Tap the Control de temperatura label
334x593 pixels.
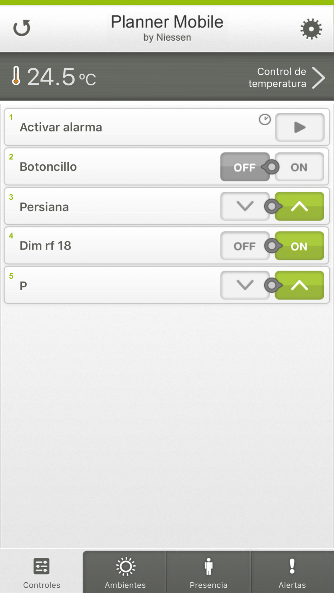coord(277,77)
